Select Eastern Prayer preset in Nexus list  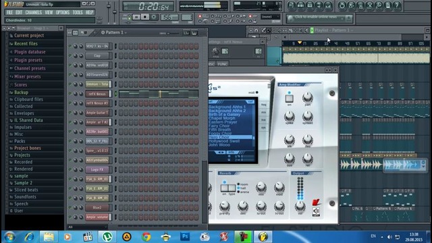pos(223,122)
